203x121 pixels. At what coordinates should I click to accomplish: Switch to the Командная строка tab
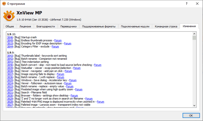tap(166, 27)
